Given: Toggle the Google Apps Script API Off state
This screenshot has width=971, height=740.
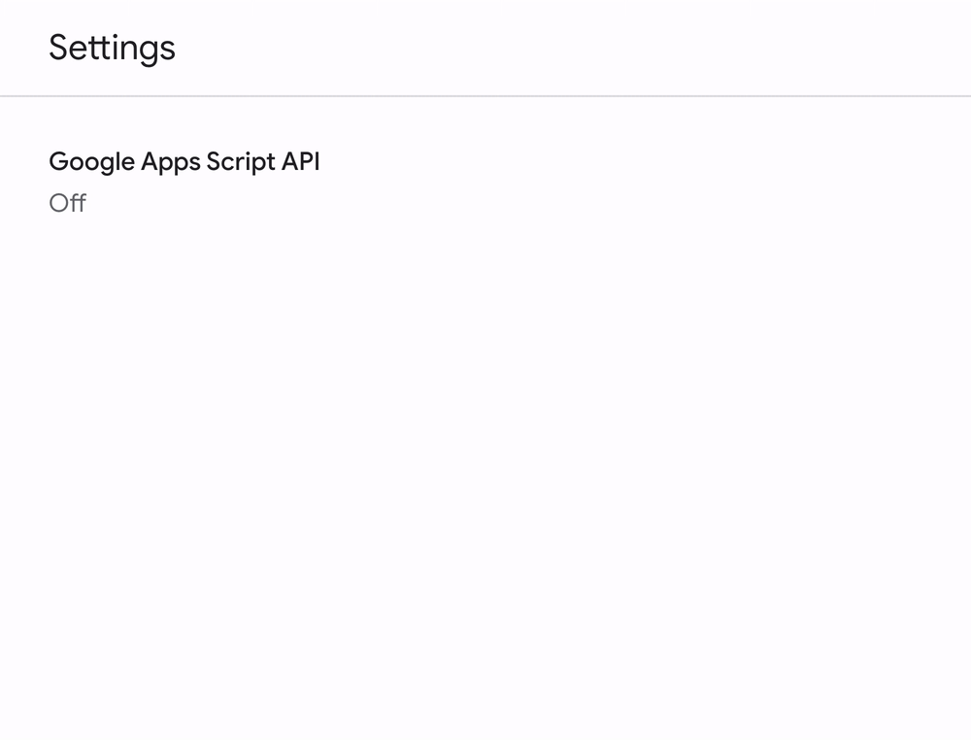Looking at the screenshot, I should coord(68,203).
